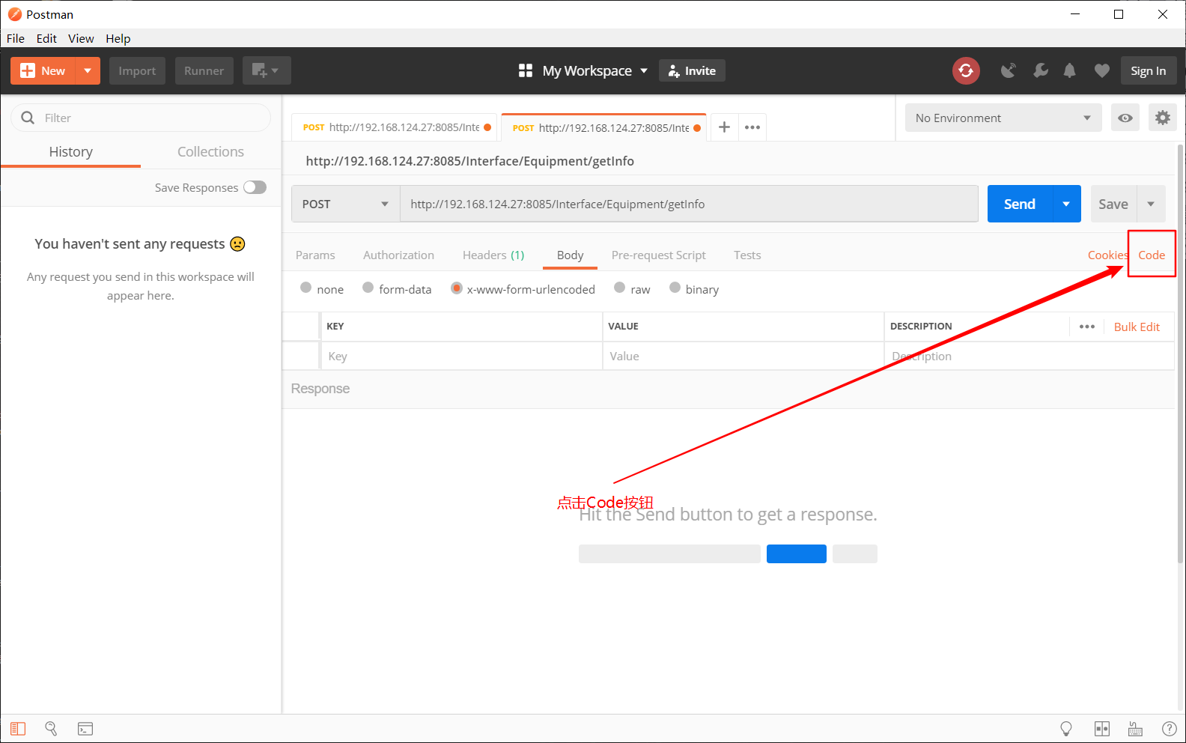
Task: Open the Postman console icon in status bar
Action: pos(85,729)
